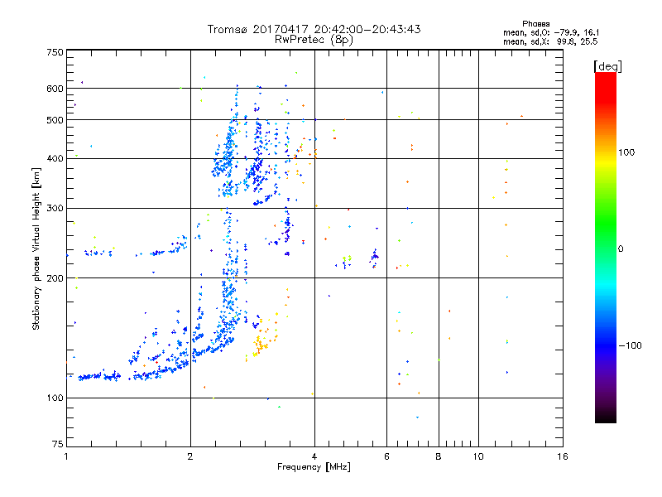662x497 pixels.
Task: Click the '500' height axis tick label
Action: (x=55, y=120)
